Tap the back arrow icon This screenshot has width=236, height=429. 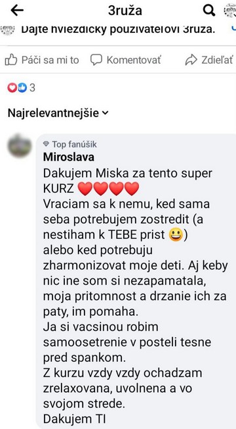[17, 11]
